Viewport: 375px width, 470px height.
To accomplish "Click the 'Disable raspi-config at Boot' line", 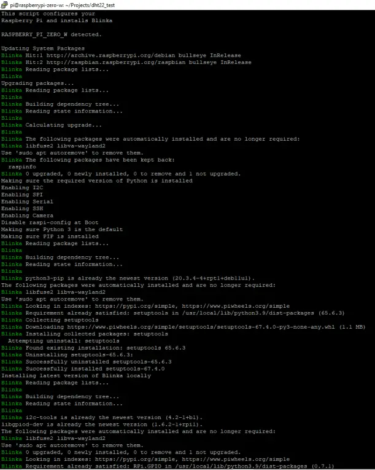I will coord(50,222).
